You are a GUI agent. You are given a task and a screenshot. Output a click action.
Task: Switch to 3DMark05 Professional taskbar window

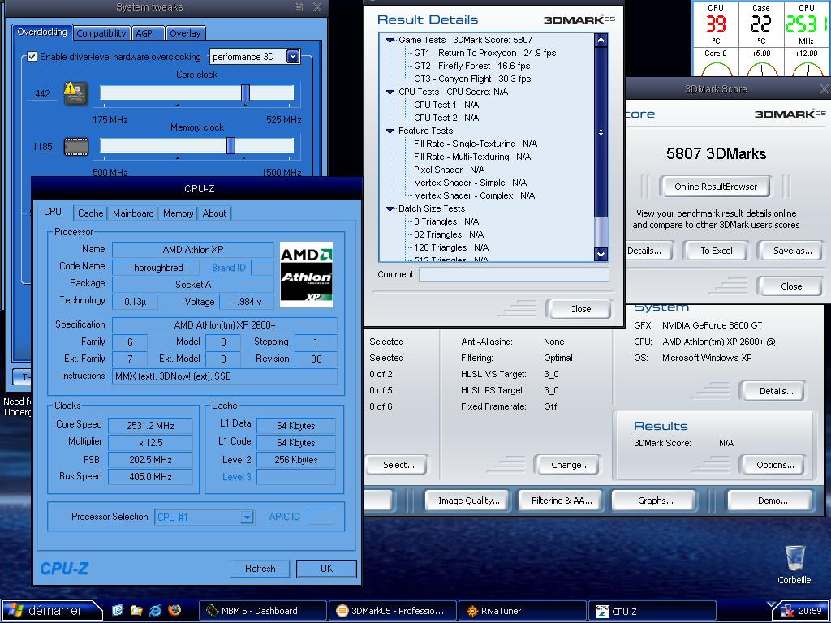(x=392, y=611)
